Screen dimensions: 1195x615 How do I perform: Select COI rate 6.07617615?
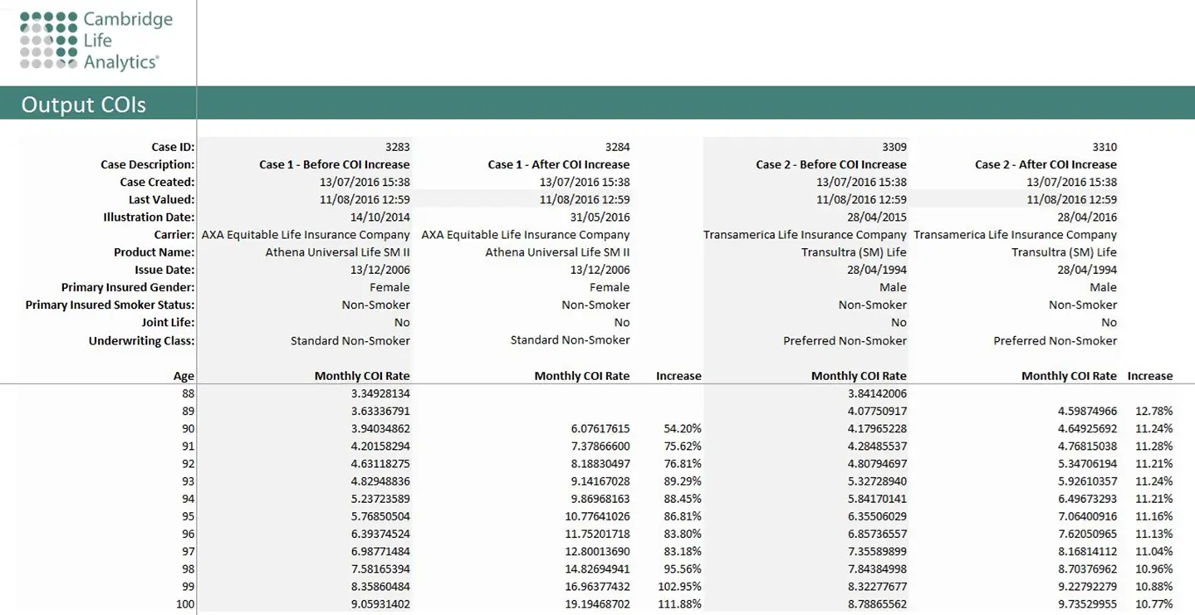tap(600, 429)
